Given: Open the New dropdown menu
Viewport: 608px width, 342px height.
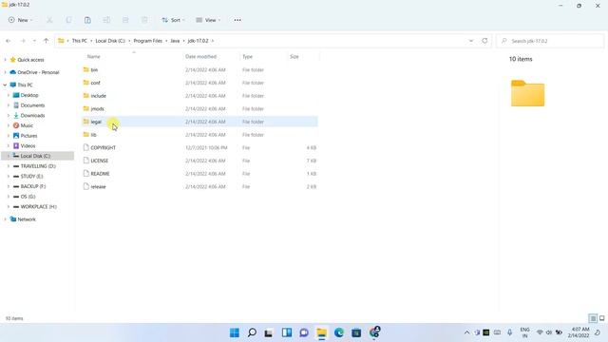Looking at the screenshot, I should click(20, 20).
